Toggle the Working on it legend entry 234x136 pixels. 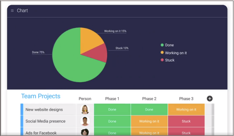point(173,53)
